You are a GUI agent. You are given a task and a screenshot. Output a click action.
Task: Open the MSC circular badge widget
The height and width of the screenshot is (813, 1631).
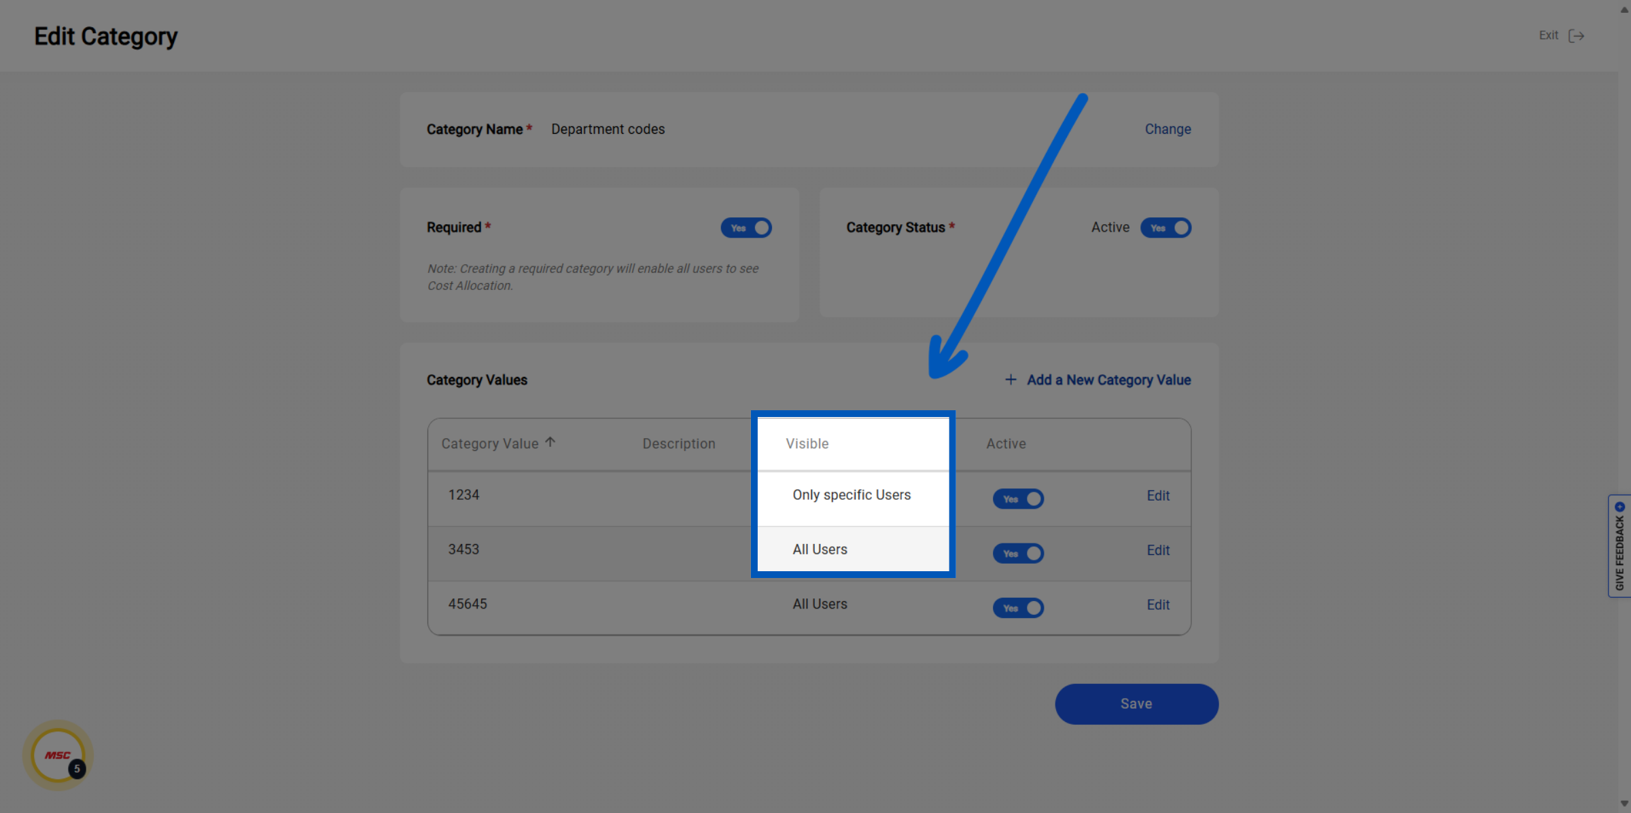[58, 755]
